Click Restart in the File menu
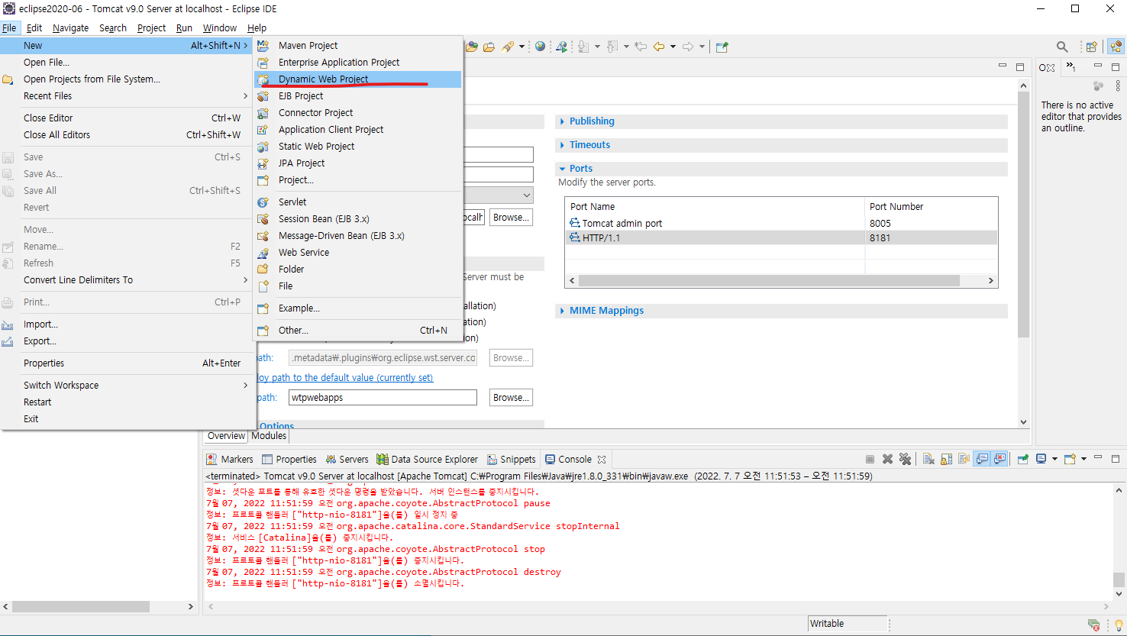The image size is (1127, 636). [126, 402]
